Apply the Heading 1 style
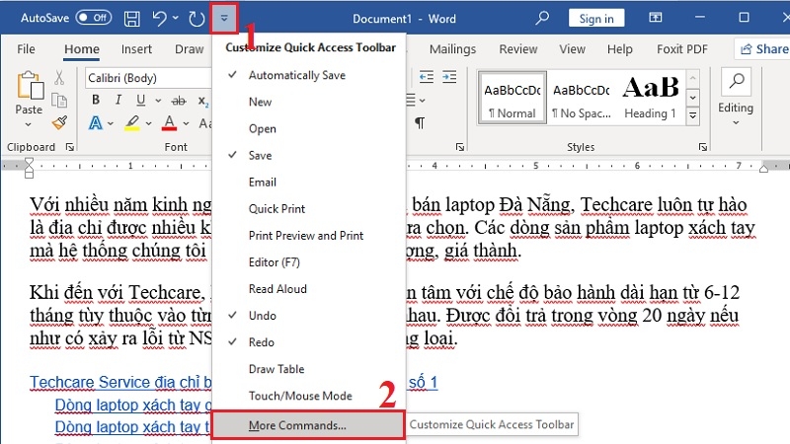 click(651, 98)
